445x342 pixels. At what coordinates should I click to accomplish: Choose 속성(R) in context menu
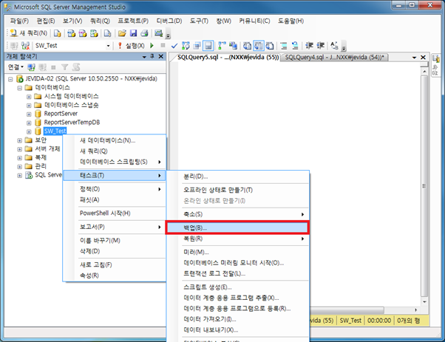pos(114,276)
